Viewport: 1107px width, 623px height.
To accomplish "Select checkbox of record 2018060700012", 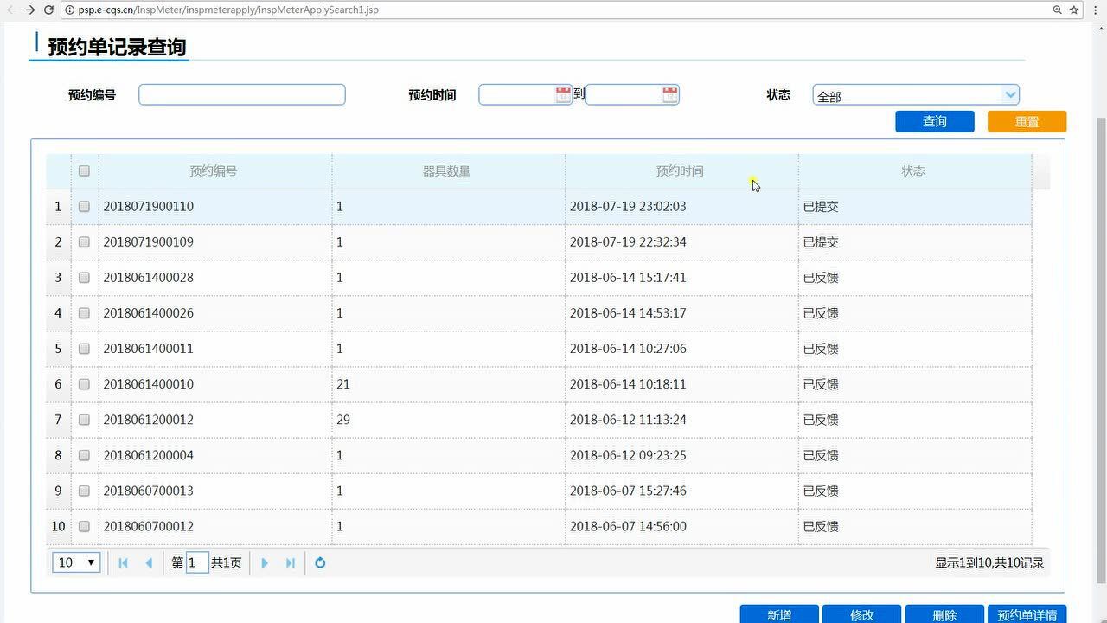I will point(84,525).
